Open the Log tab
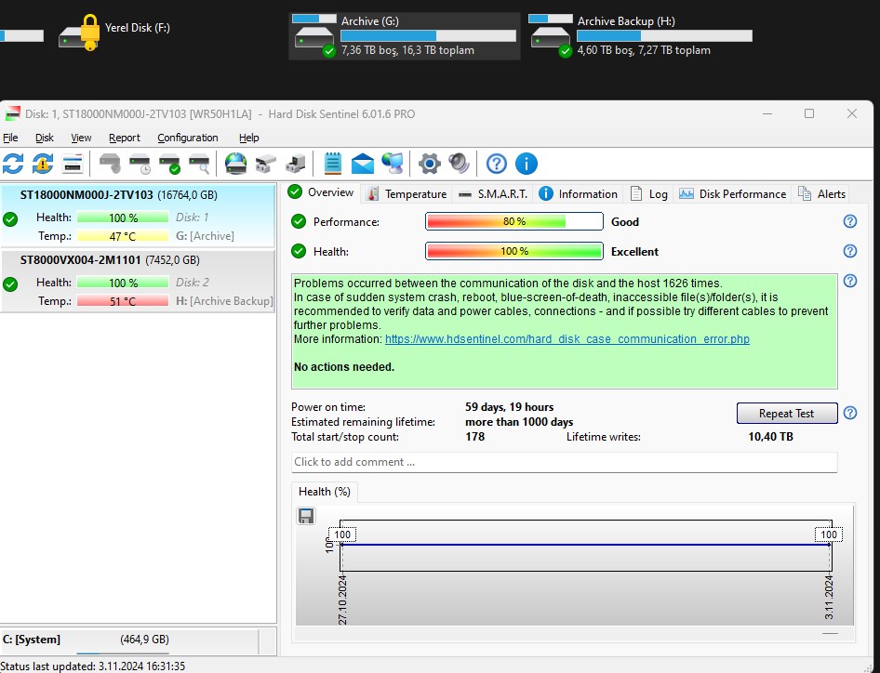This screenshot has height=673, width=880. tap(649, 194)
